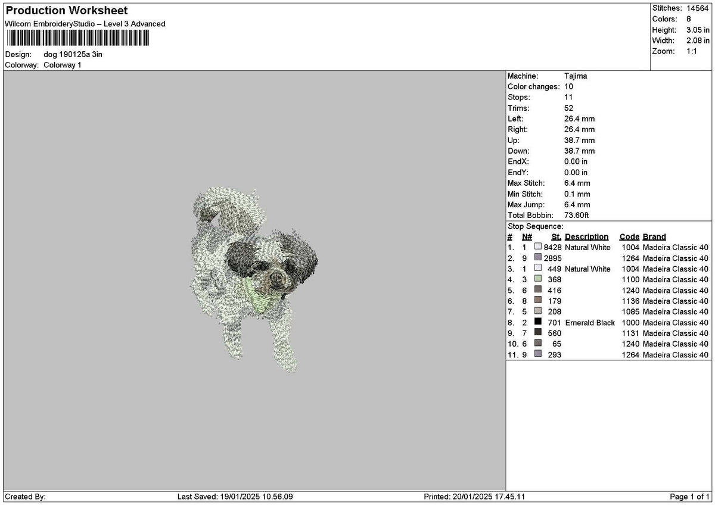Click the embroidered dog design preview
The width and height of the screenshot is (715, 505).
click(x=254, y=279)
